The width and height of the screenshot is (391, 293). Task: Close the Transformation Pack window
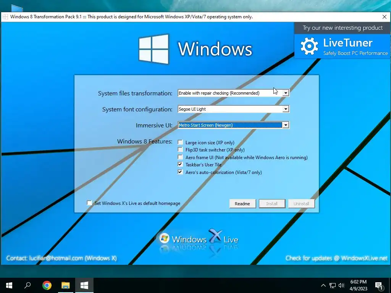[x=384, y=17]
